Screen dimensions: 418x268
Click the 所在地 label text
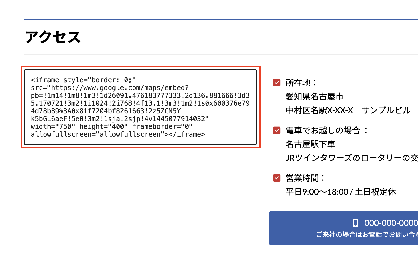(298, 83)
